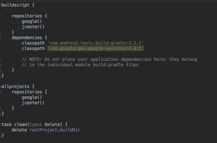Collapse the task clean block with its fold marker

pos(1,125)
